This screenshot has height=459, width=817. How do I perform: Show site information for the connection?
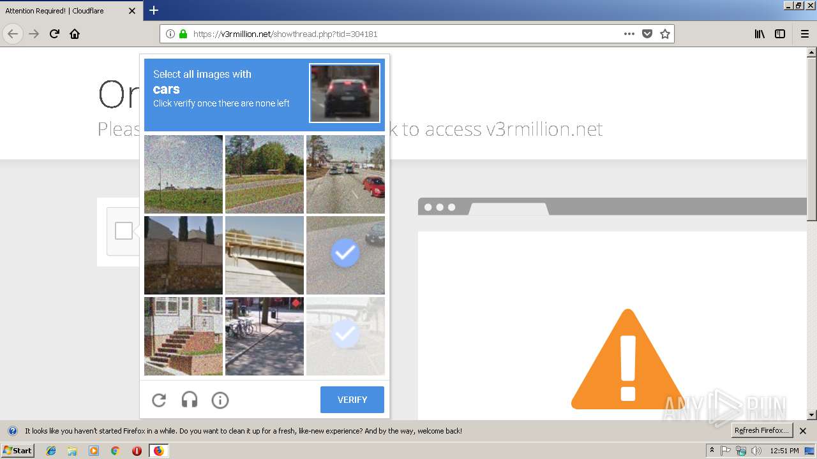click(x=170, y=34)
